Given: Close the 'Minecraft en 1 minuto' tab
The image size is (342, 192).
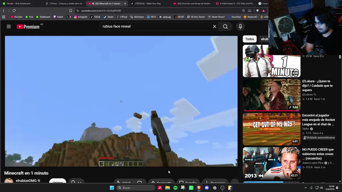Looking at the screenshot, I should (x=125, y=3).
